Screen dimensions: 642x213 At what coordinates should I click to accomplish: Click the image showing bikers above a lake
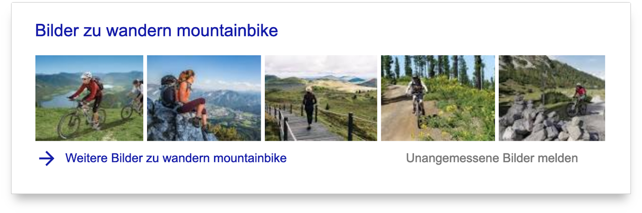click(89, 98)
